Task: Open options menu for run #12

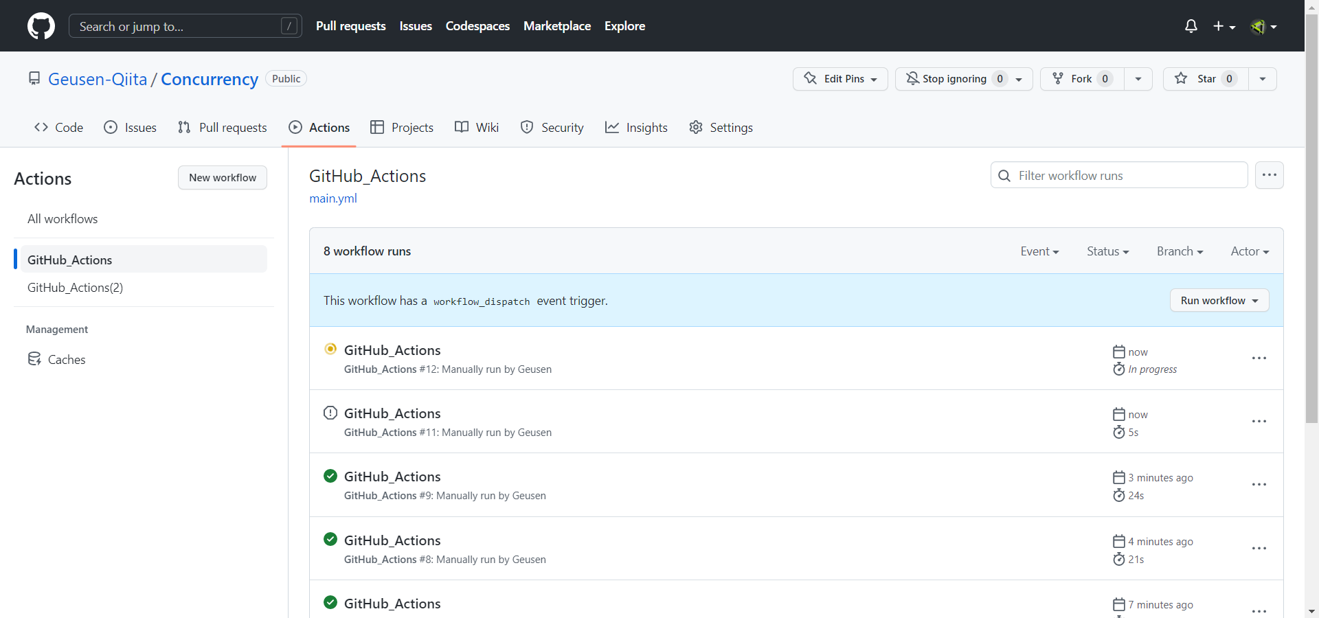Action: click(1259, 358)
